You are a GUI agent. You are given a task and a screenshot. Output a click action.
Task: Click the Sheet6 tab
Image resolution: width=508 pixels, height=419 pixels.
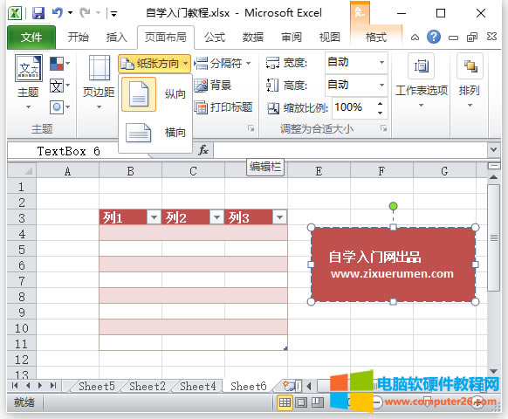(248, 386)
